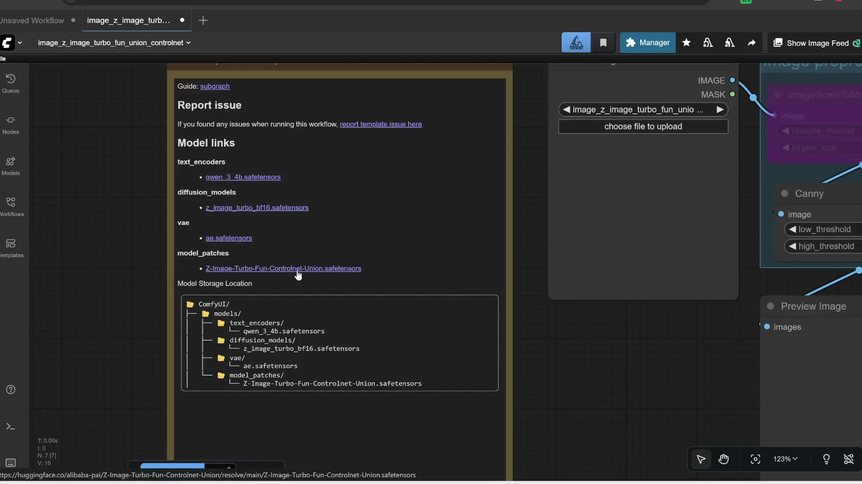
Task: Toggle the workflow bookmark icon
Action: 603,43
